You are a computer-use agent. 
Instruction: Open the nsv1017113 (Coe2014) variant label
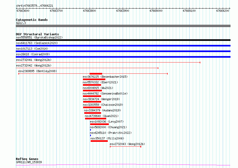tap(32, 49)
